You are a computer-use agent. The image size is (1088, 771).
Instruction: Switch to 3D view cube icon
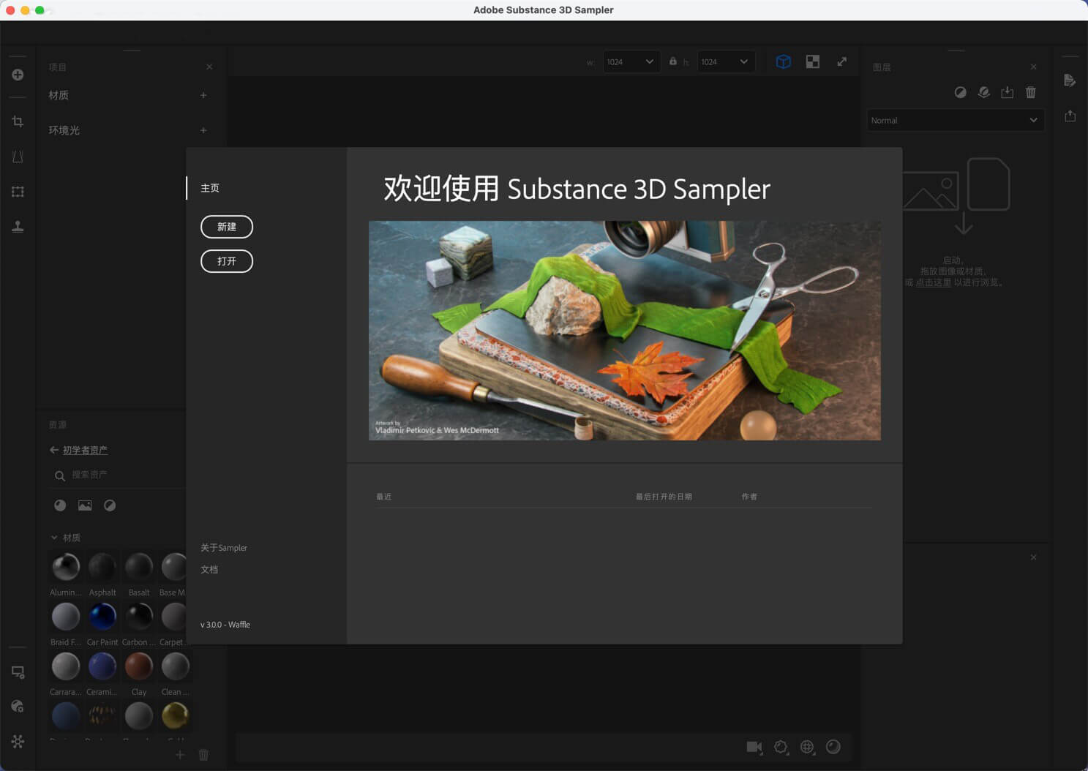click(x=784, y=61)
